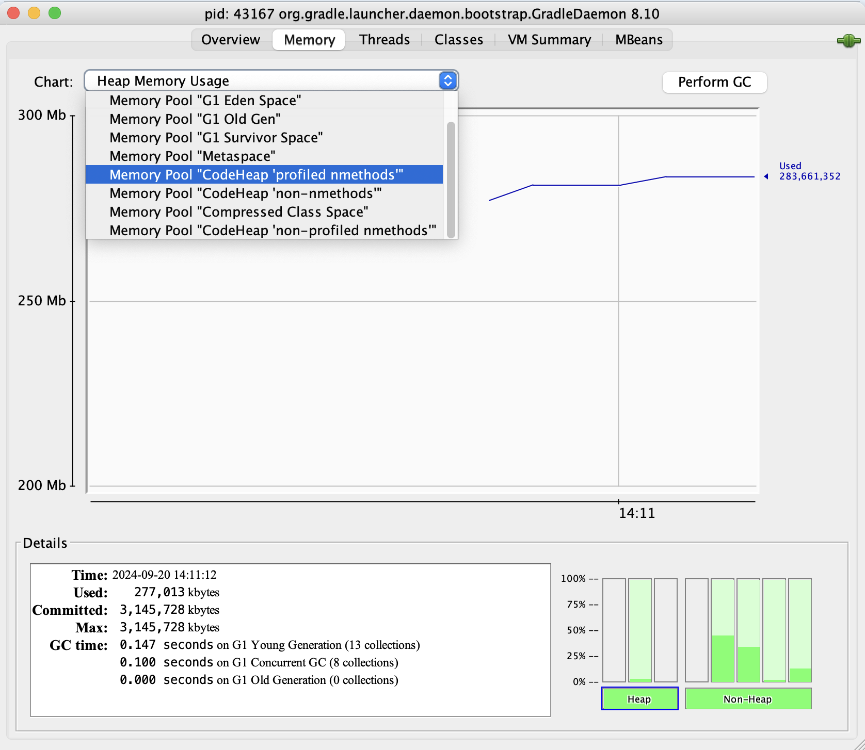The height and width of the screenshot is (750, 865).
Task: Select the Heap view button
Action: pos(639,699)
